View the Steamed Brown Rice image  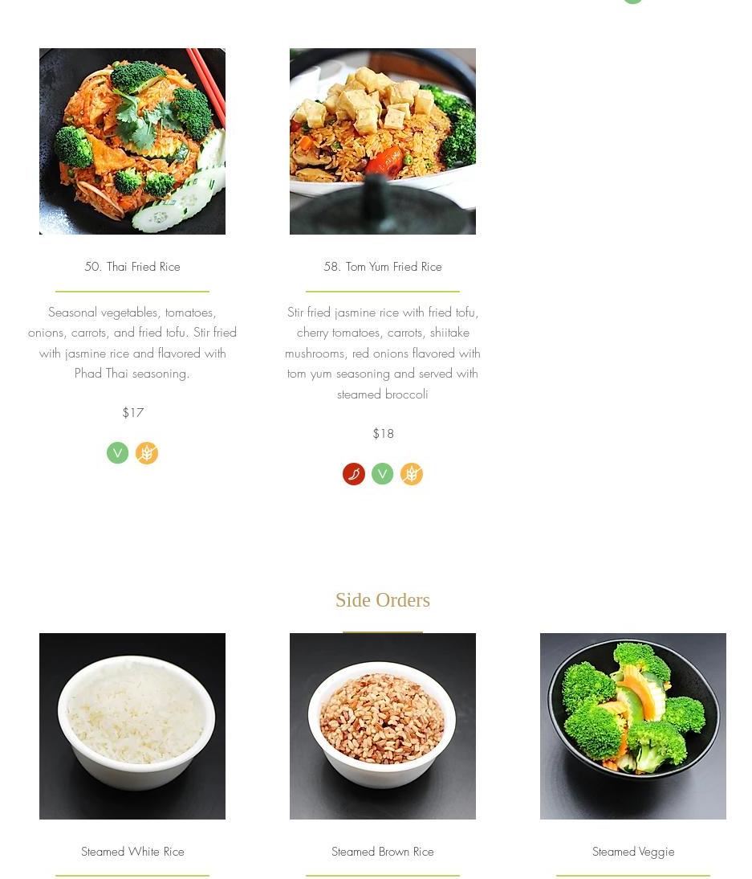point(383,726)
